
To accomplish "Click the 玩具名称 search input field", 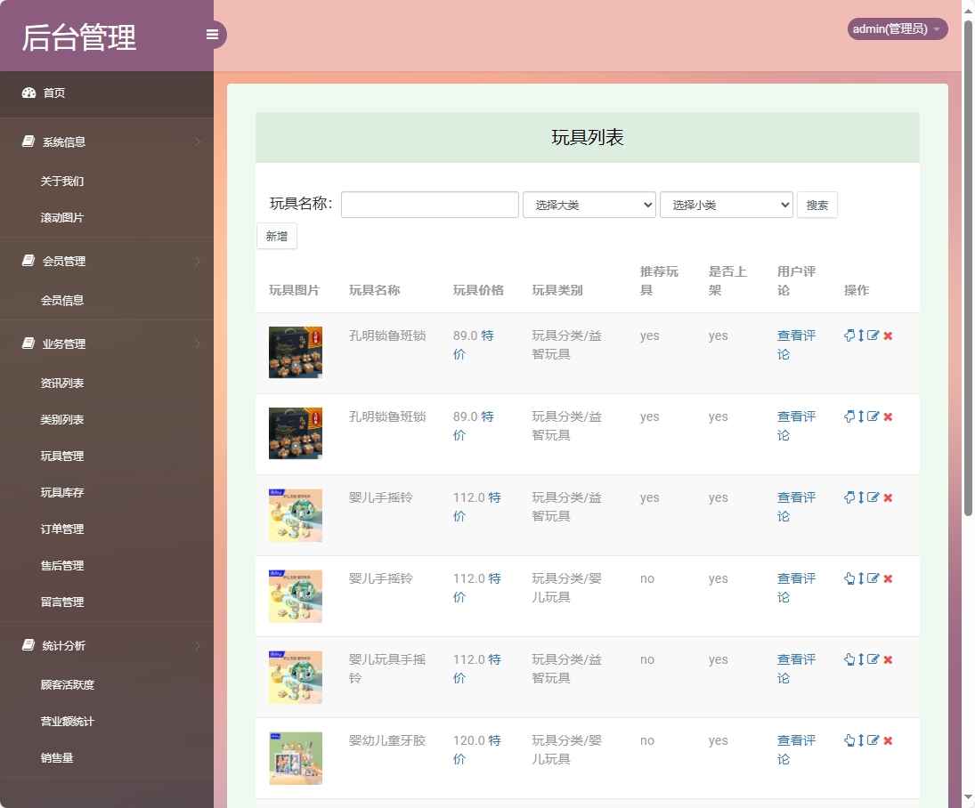I will pos(429,204).
